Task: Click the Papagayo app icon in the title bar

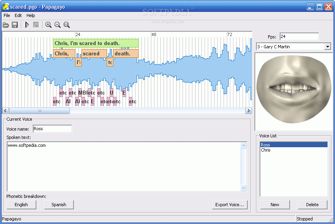Action: (x=6, y=7)
